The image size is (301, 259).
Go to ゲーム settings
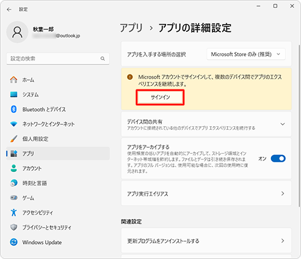click(58, 198)
